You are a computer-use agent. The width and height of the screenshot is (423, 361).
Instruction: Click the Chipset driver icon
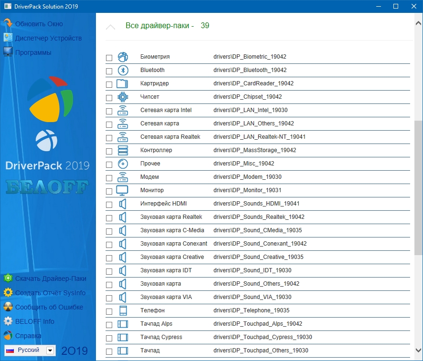click(123, 97)
